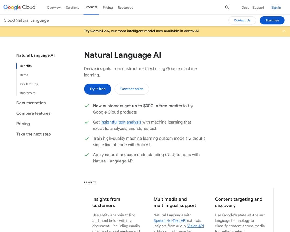Click the Natural Language AI page heading
This screenshot has height=232, width=290.
123,55
